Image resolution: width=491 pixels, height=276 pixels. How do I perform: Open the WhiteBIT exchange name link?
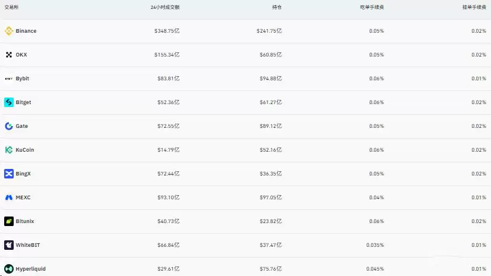pyautogui.click(x=28, y=245)
